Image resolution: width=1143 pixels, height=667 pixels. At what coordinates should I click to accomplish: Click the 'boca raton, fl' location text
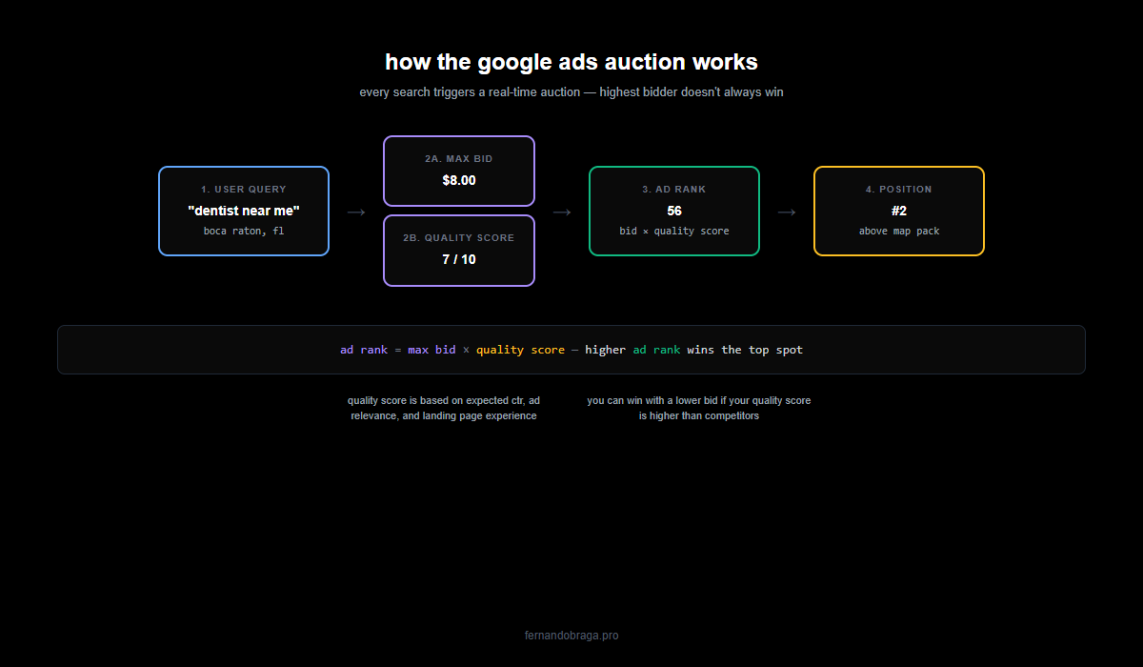click(x=244, y=231)
